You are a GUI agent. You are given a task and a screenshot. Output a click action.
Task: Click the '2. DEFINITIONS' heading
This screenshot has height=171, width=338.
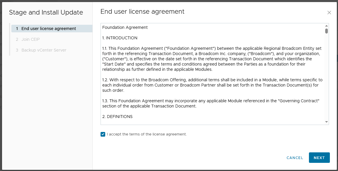[117, 117]
